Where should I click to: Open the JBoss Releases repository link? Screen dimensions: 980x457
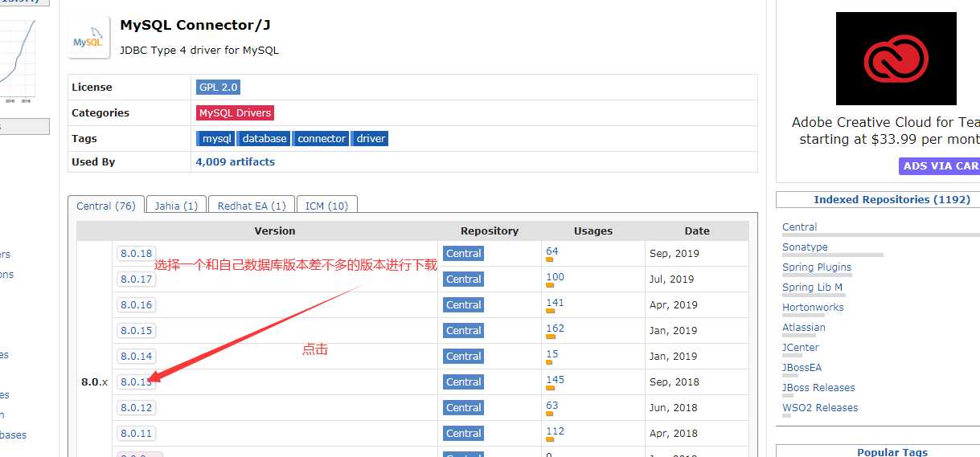[818, 387]
